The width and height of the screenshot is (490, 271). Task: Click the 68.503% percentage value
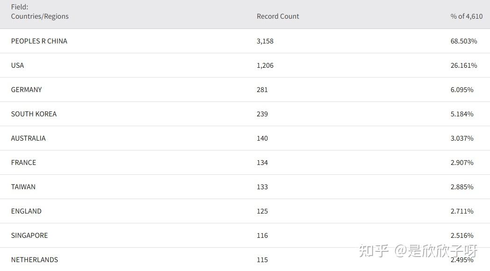coord(464,41)
